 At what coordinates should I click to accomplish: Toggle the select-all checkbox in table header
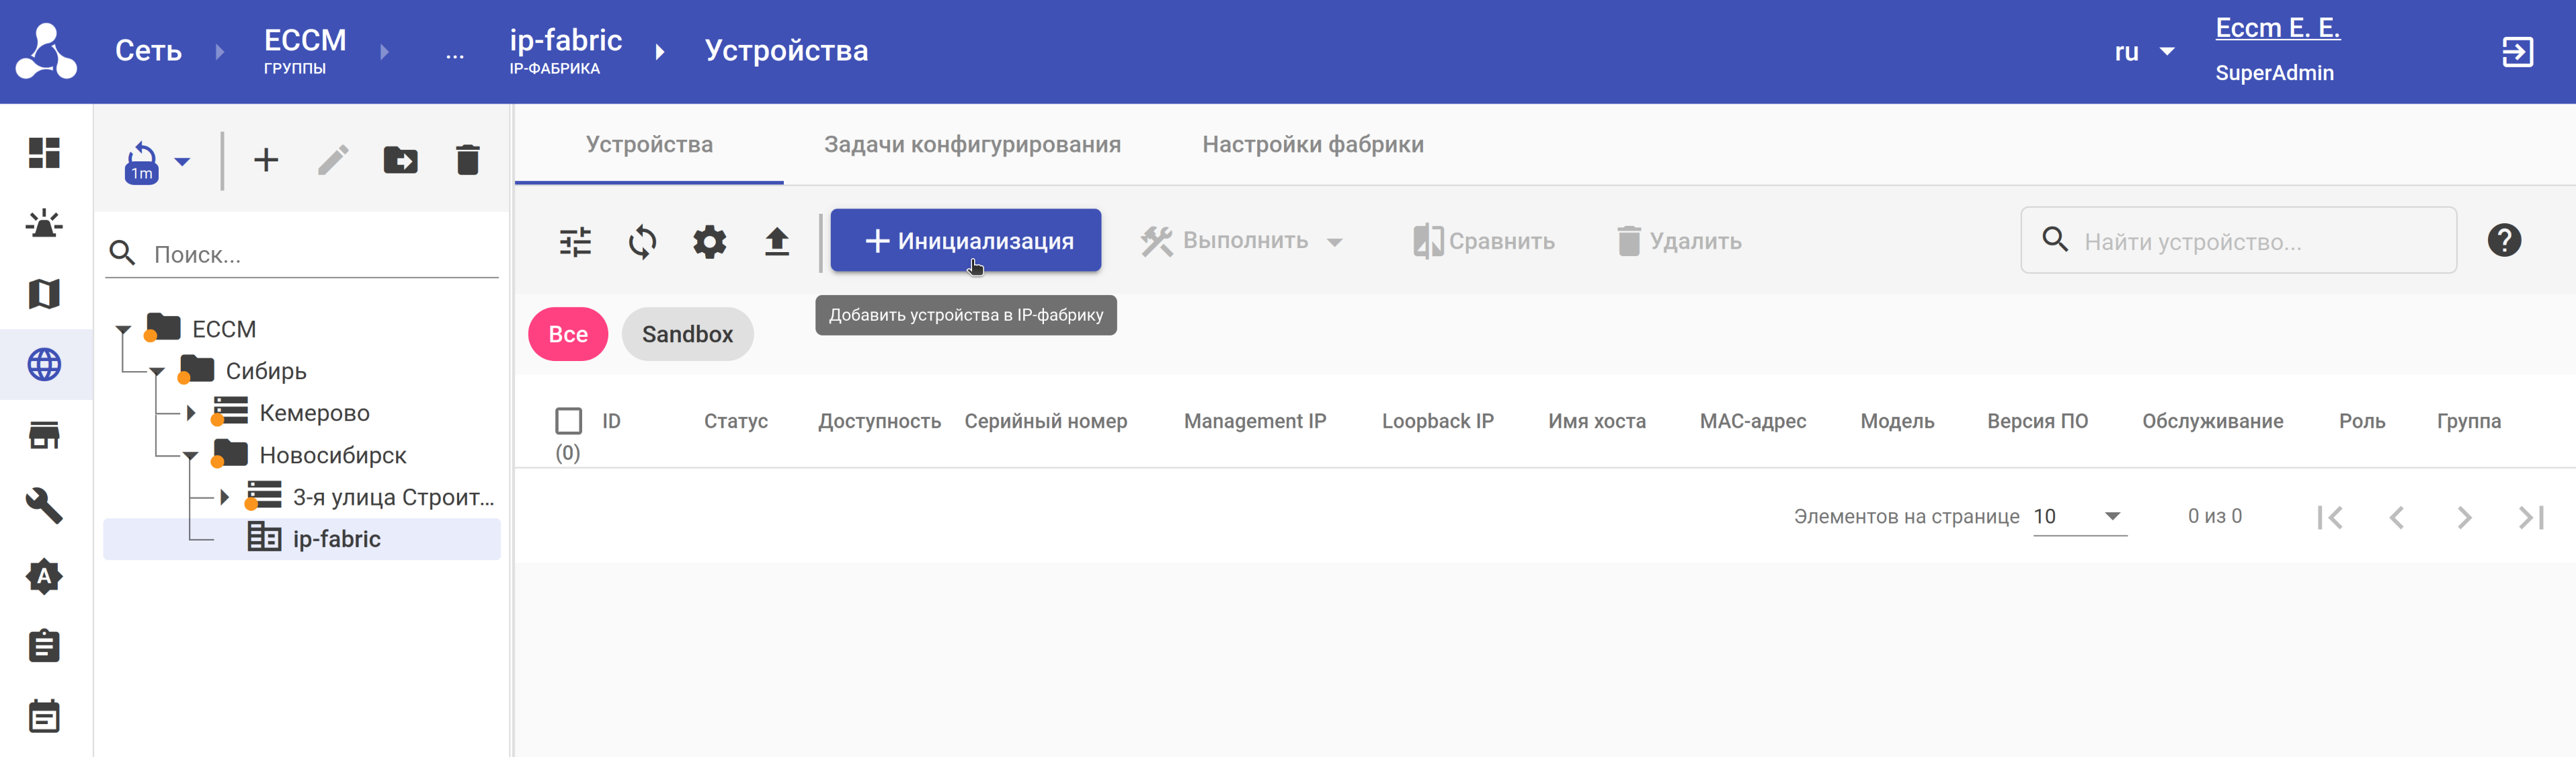(568, 420)
